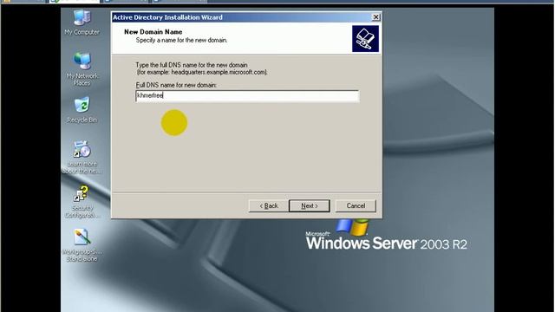The width and height of the screenshot is (555, 312).
Task: Click the Full DNS name input field
Action: pos(247,96)
